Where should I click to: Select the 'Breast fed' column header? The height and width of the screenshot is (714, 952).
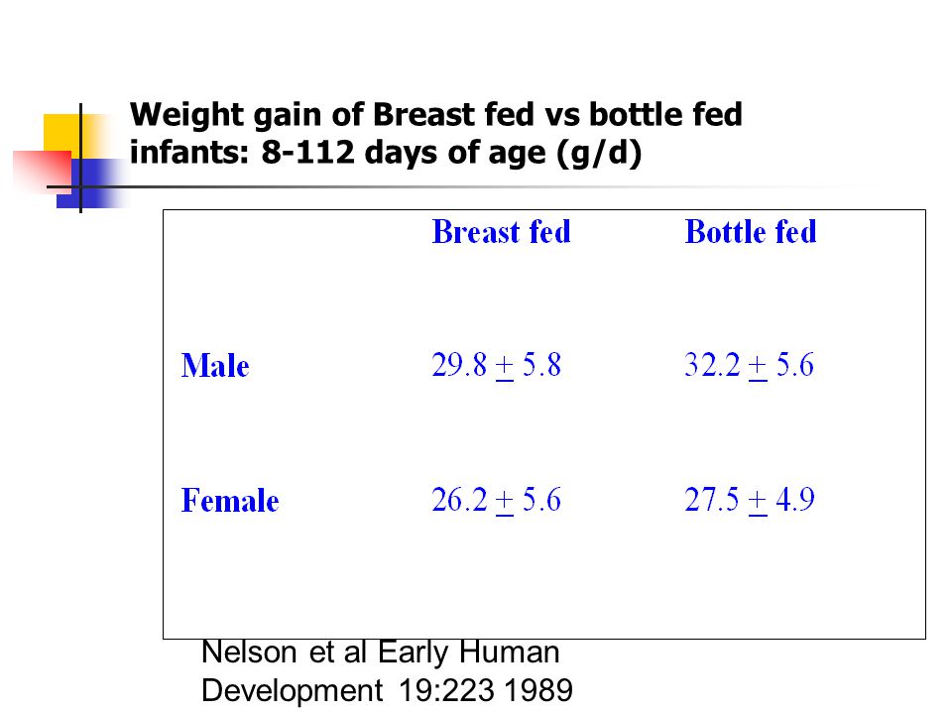coord(502,232)
